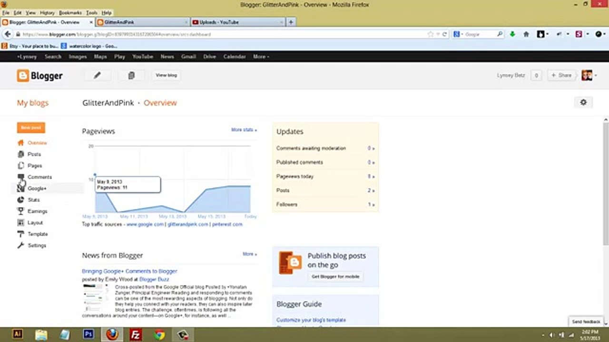Click the glitterandpink.com traffic source link
This screenshot has height=342, width=609.
point(188,224)
